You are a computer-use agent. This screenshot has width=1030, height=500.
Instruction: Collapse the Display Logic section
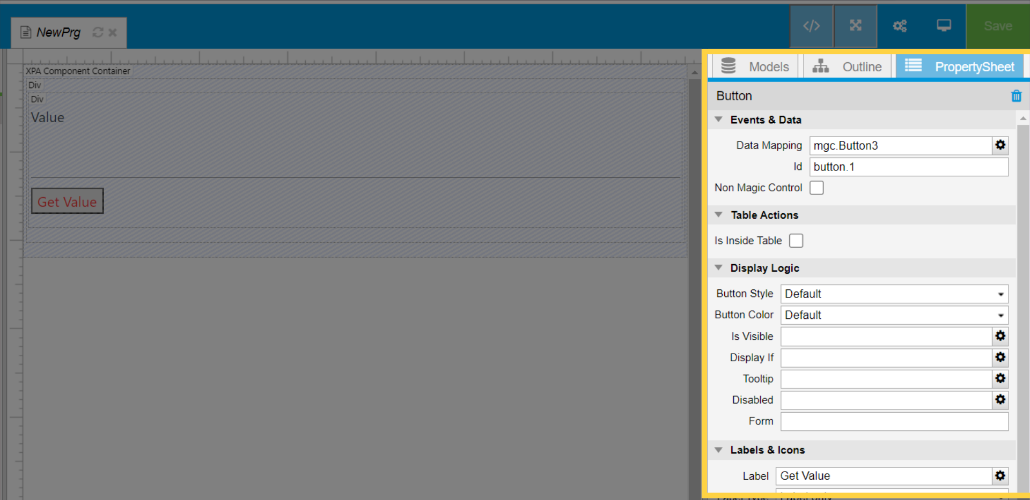[719, 268]
